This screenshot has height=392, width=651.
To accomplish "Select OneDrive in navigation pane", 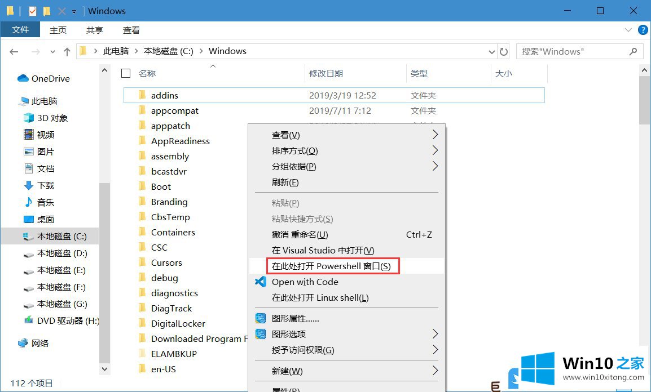I will (43, 78).
